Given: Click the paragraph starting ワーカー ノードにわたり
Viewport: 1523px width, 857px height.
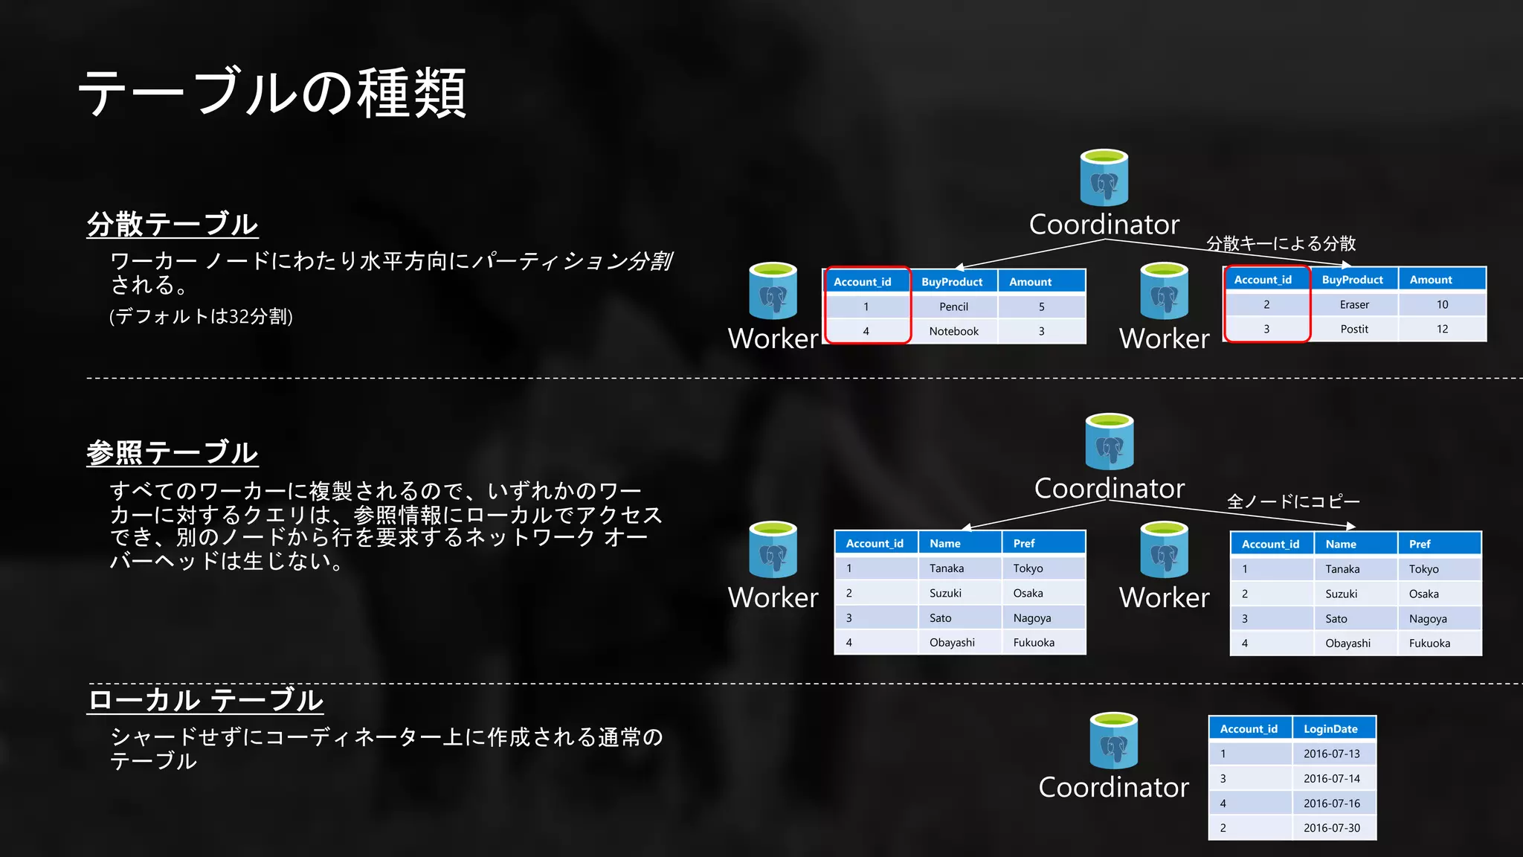Looking at the screenshot, I should (391, 273).
